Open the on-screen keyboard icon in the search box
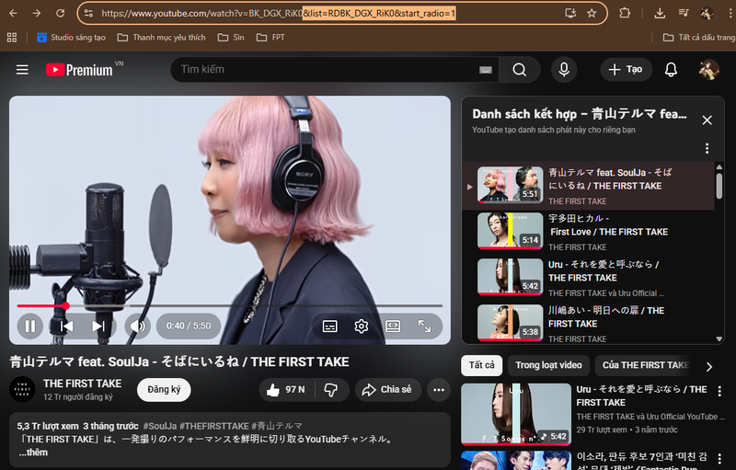 (x=486, y=70)
